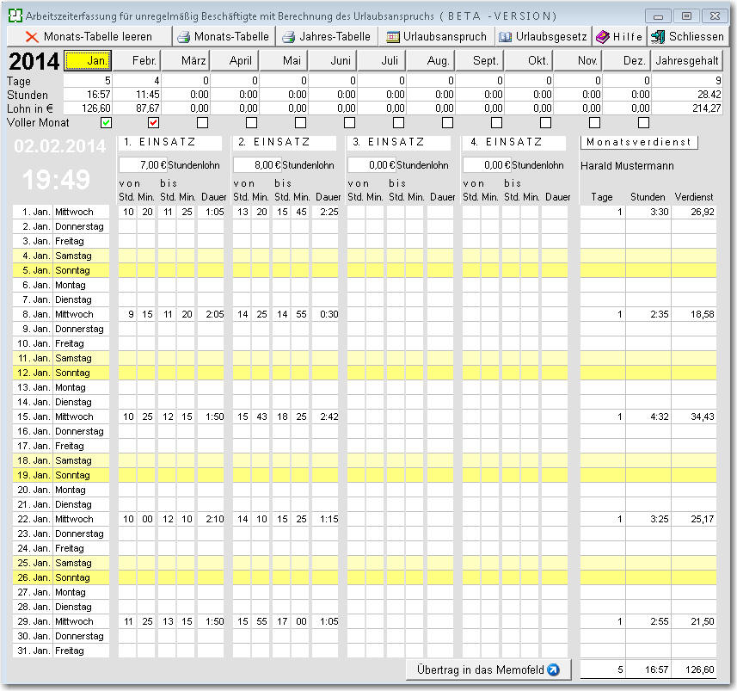737x691 pixels.
Task: Enable Voller Monat checkbox for Juni
Action: (x=349, y=123)
